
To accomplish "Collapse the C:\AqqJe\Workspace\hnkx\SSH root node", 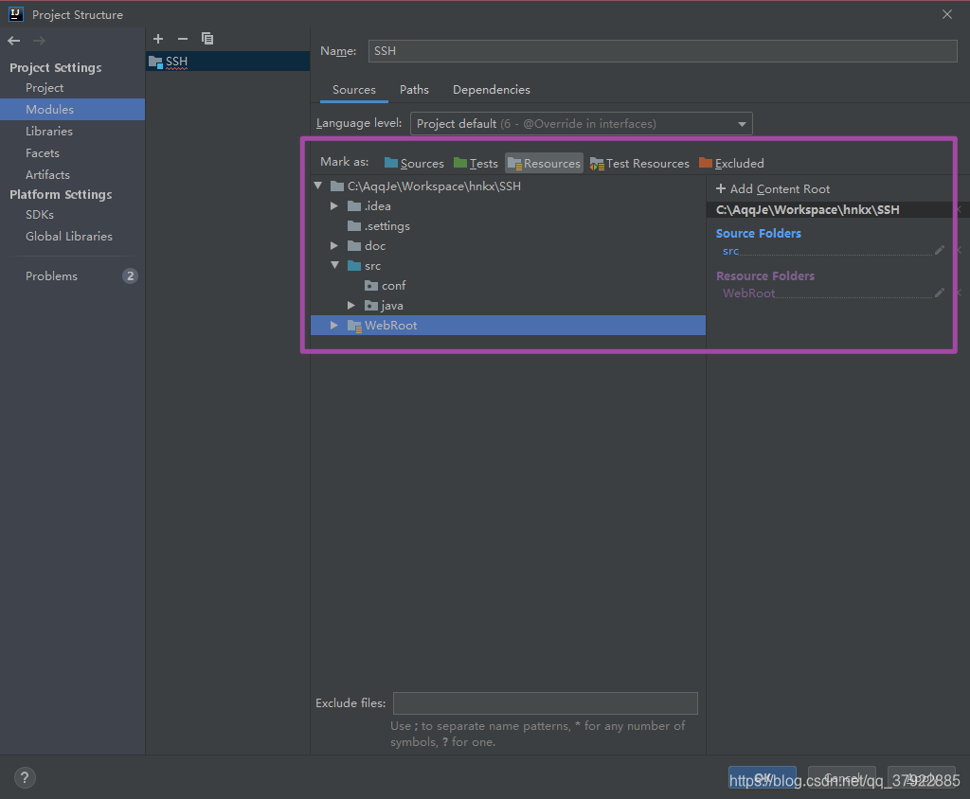I will (318, 186).
